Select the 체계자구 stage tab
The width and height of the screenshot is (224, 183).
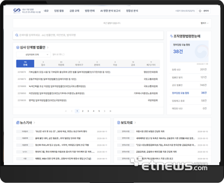click(x=79, y=63)
